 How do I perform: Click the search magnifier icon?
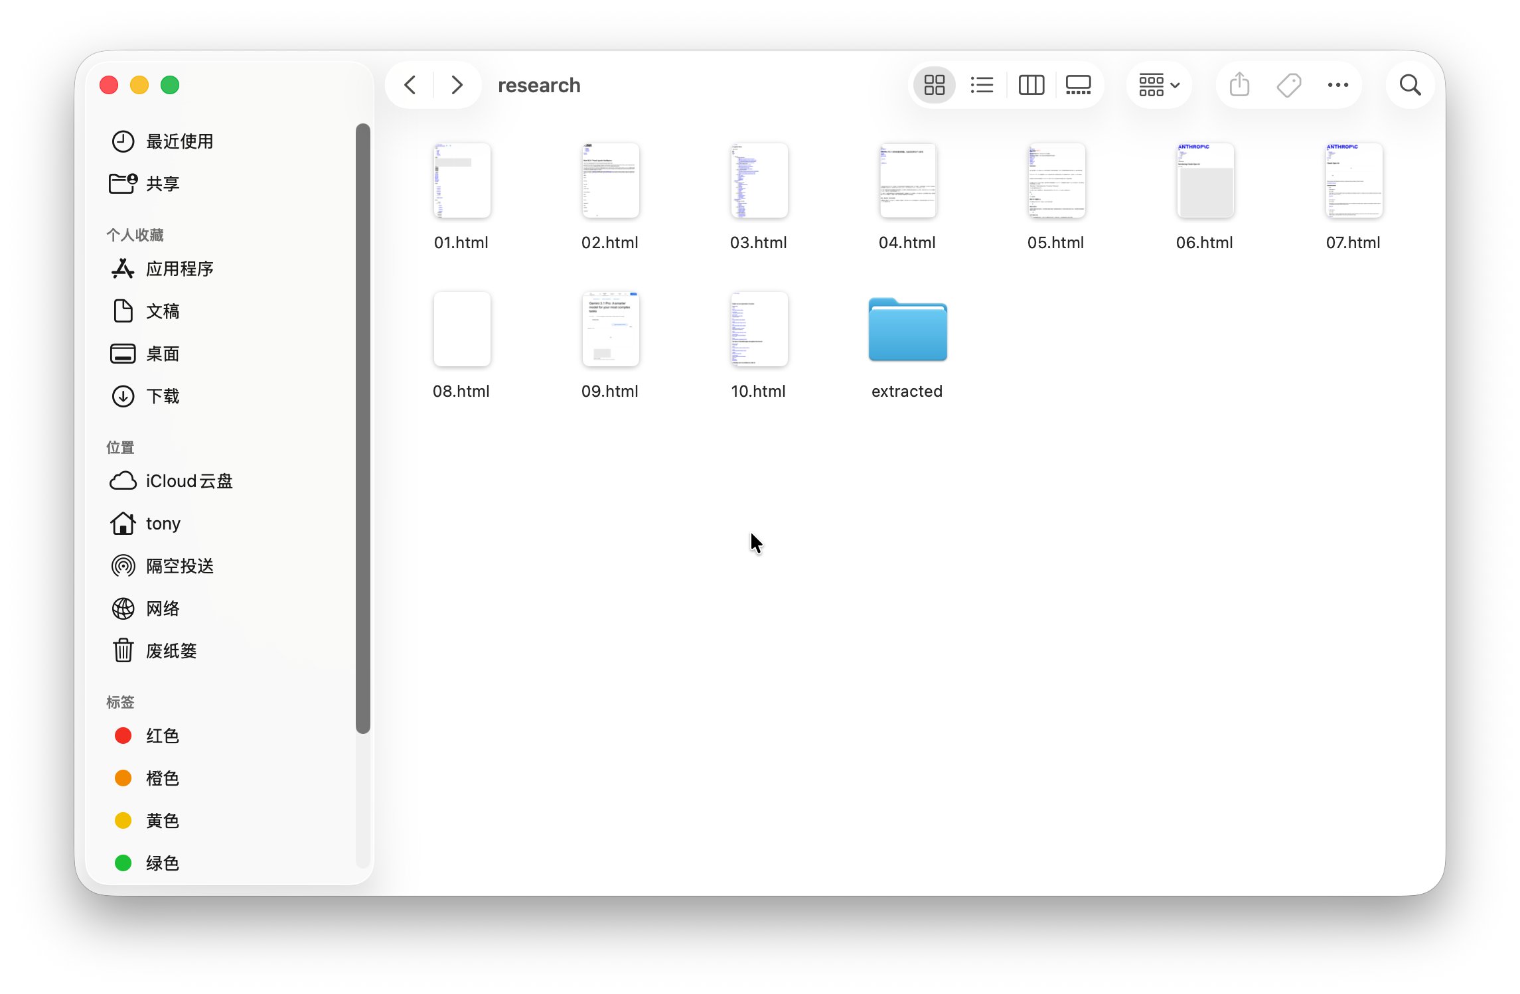[1410, 85]
